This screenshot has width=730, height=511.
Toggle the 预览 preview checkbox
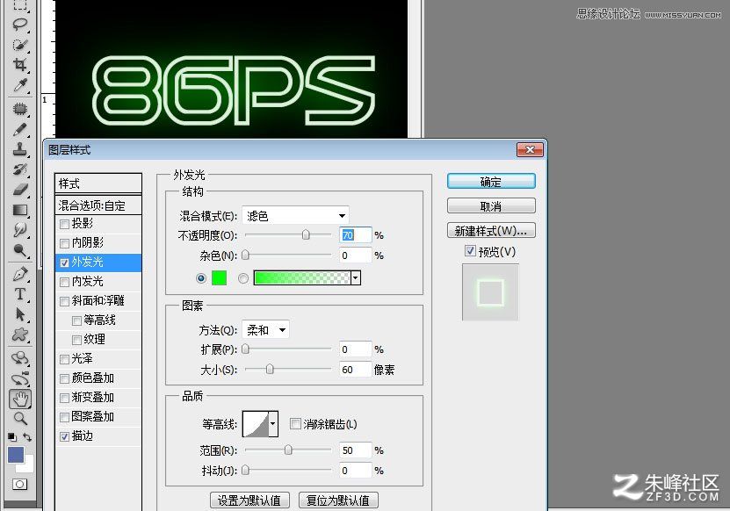(470, 251)
